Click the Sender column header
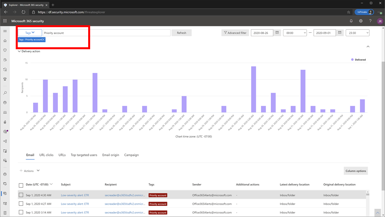Screen dimensions: 385x217 pos(197,184)
